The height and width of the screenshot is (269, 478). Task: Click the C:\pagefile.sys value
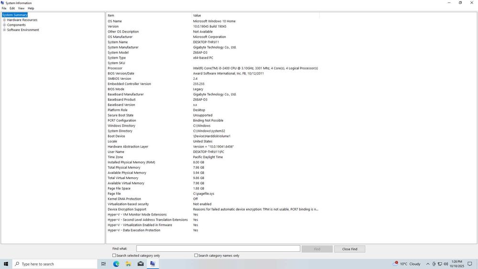pos(203,194)
